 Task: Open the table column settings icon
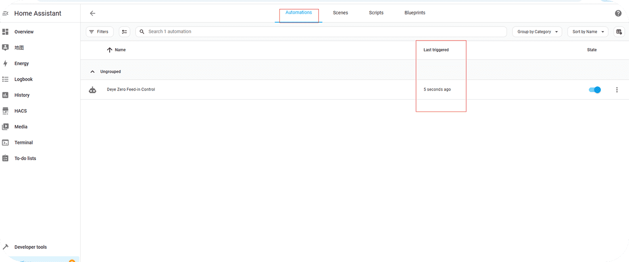click(x=619, y=32)
